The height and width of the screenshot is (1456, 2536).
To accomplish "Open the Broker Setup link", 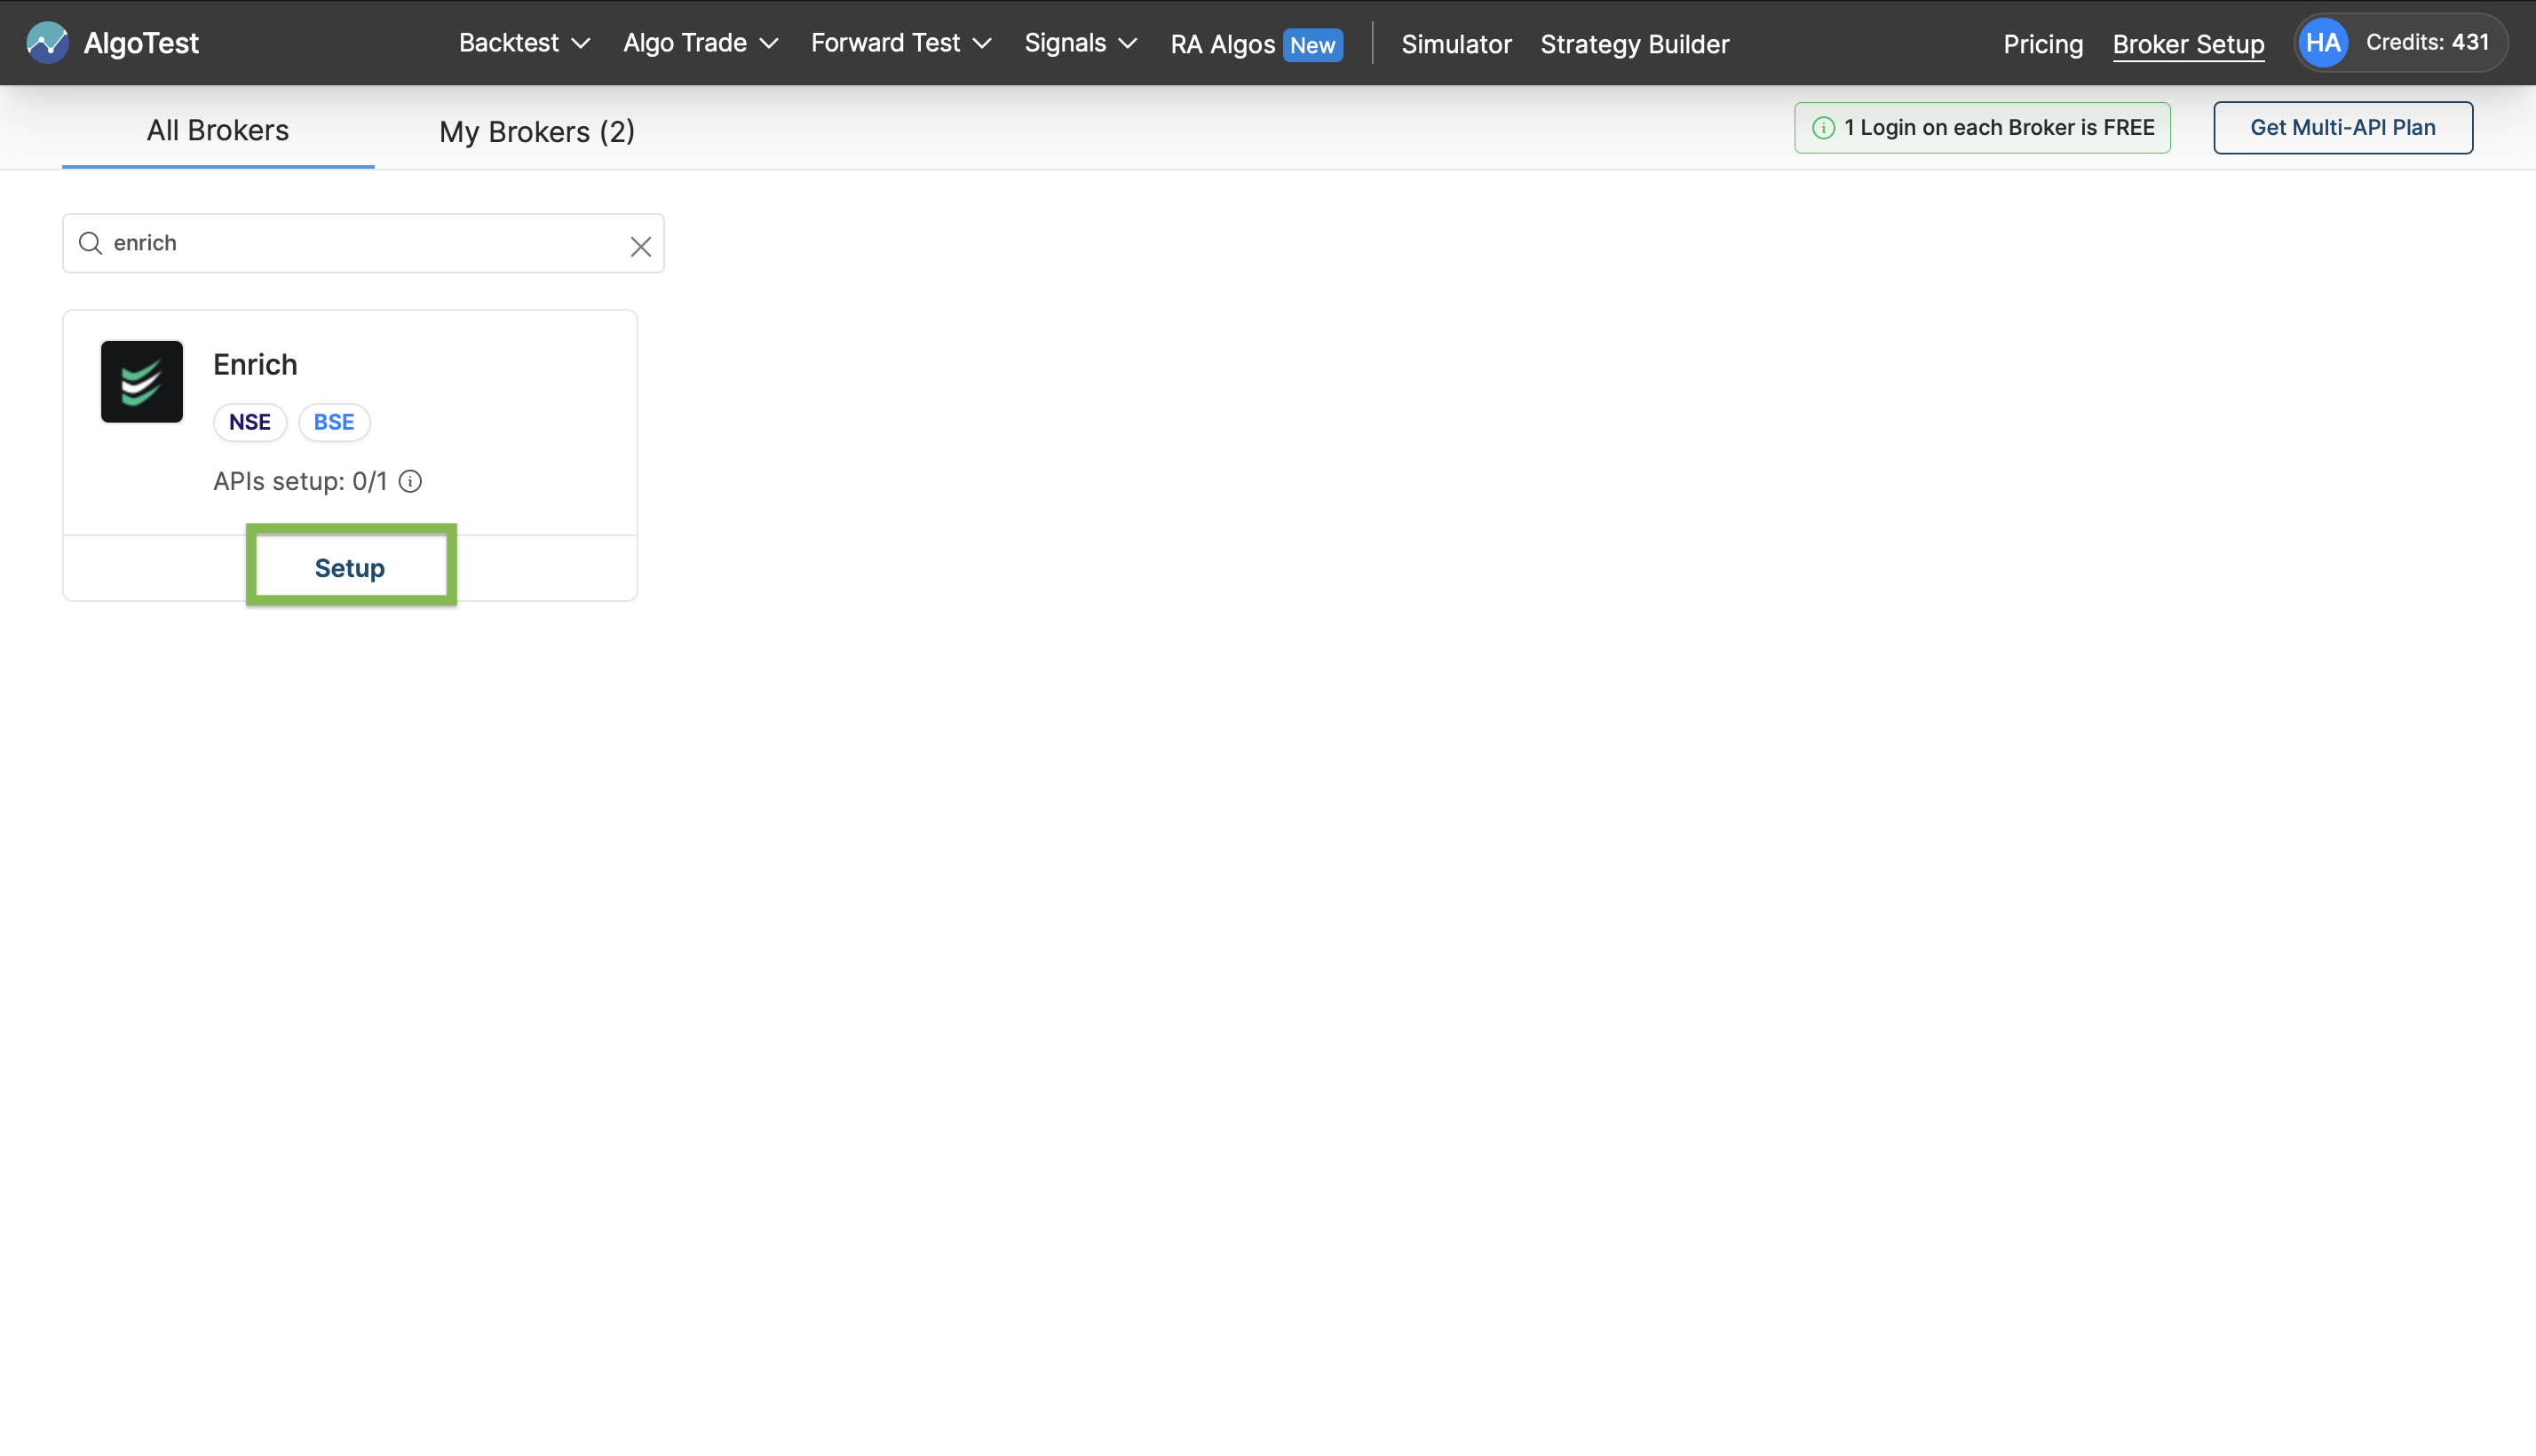I will [2188, 44].
